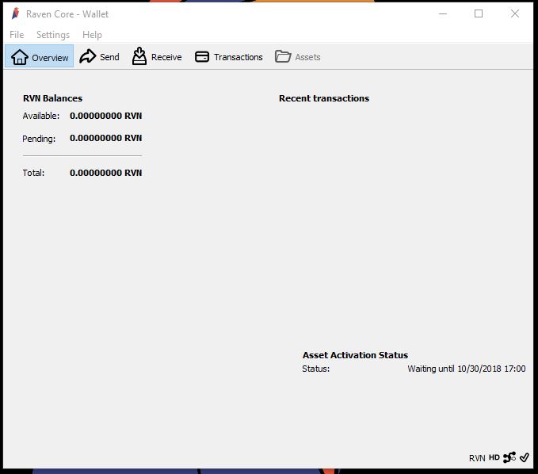
Task: Maximize the Raven Core window
Action: point(479,13)
